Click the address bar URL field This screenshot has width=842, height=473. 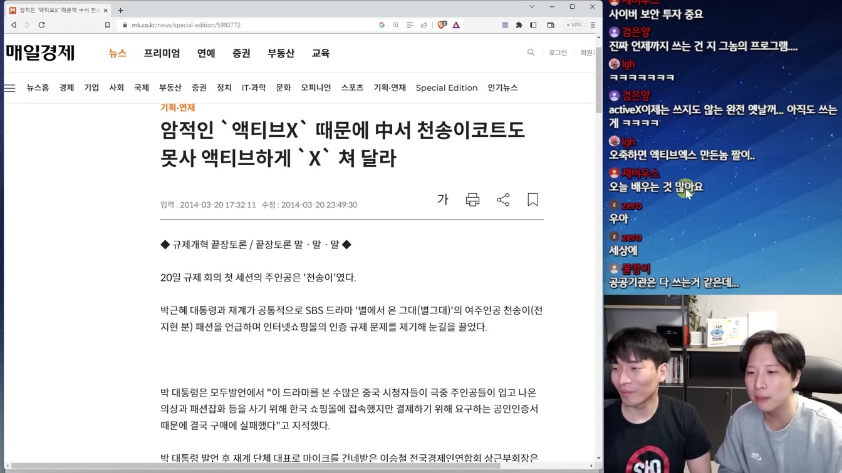244,25
